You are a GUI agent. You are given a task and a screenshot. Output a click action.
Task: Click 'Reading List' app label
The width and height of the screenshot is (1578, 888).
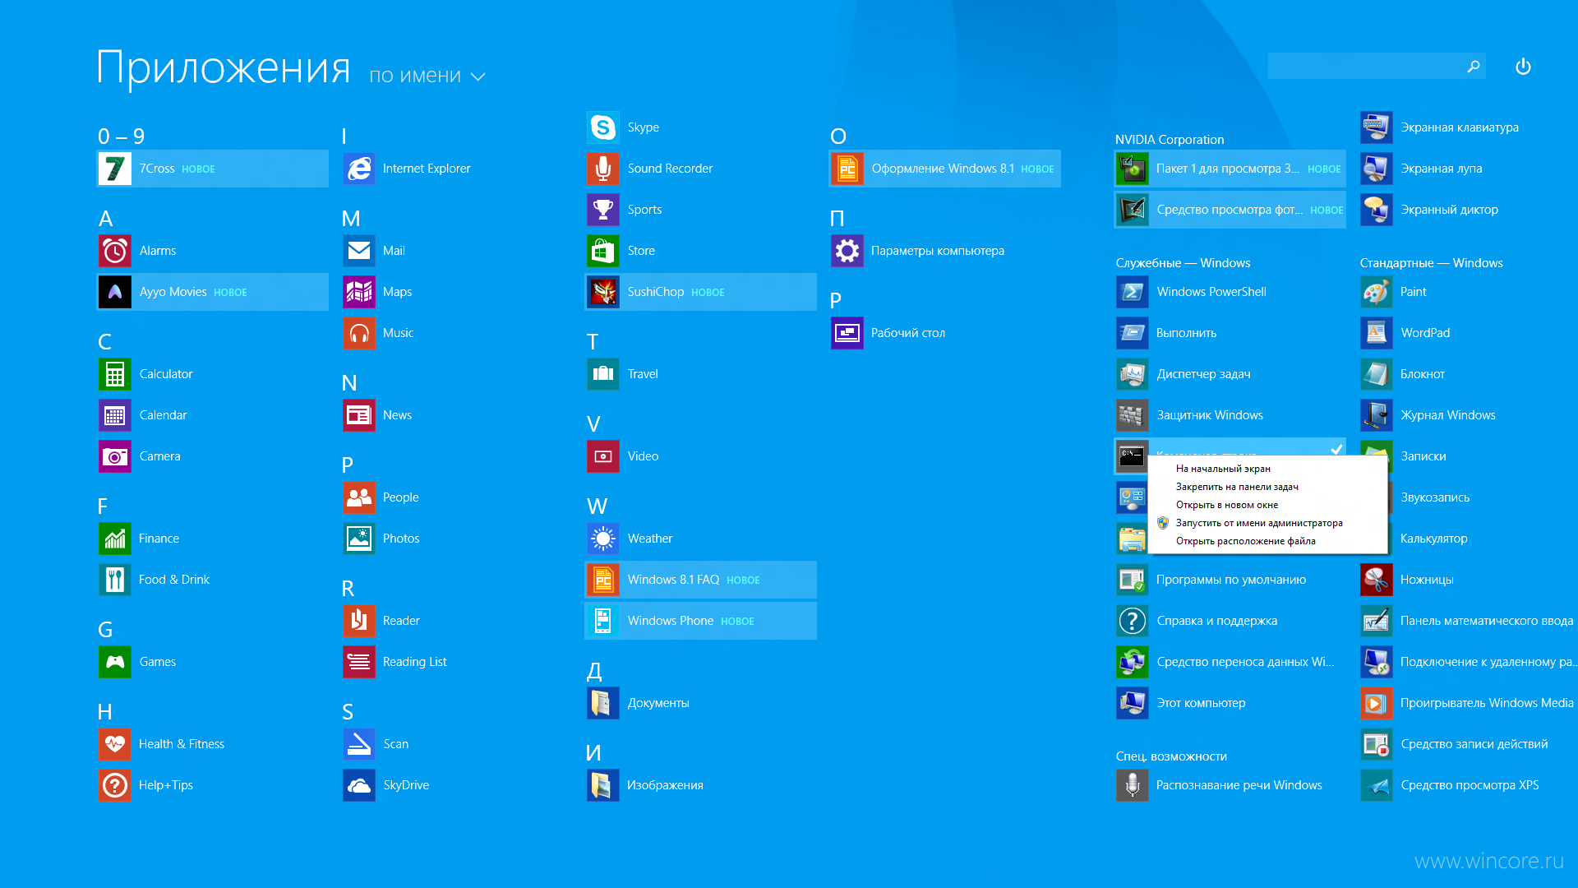414,662
